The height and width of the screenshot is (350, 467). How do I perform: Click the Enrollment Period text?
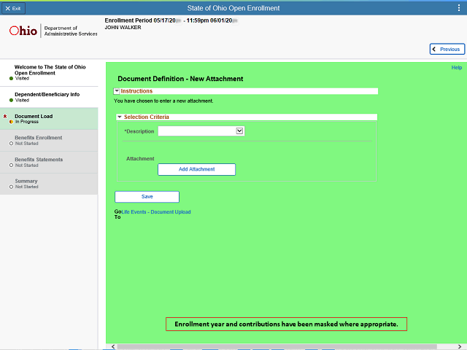pos(171,20)
